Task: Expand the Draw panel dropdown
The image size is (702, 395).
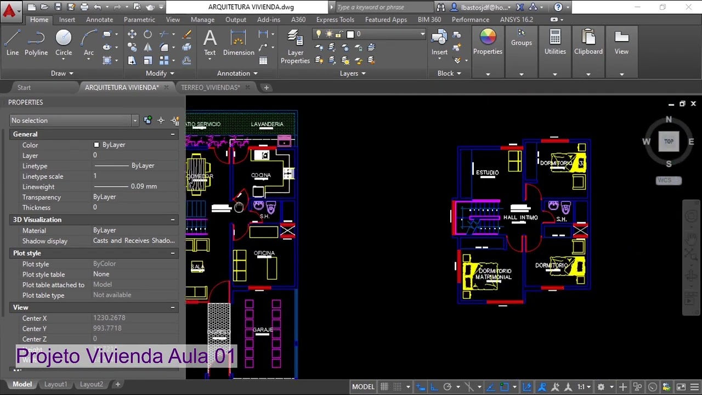Action: (x=61, y=74)
